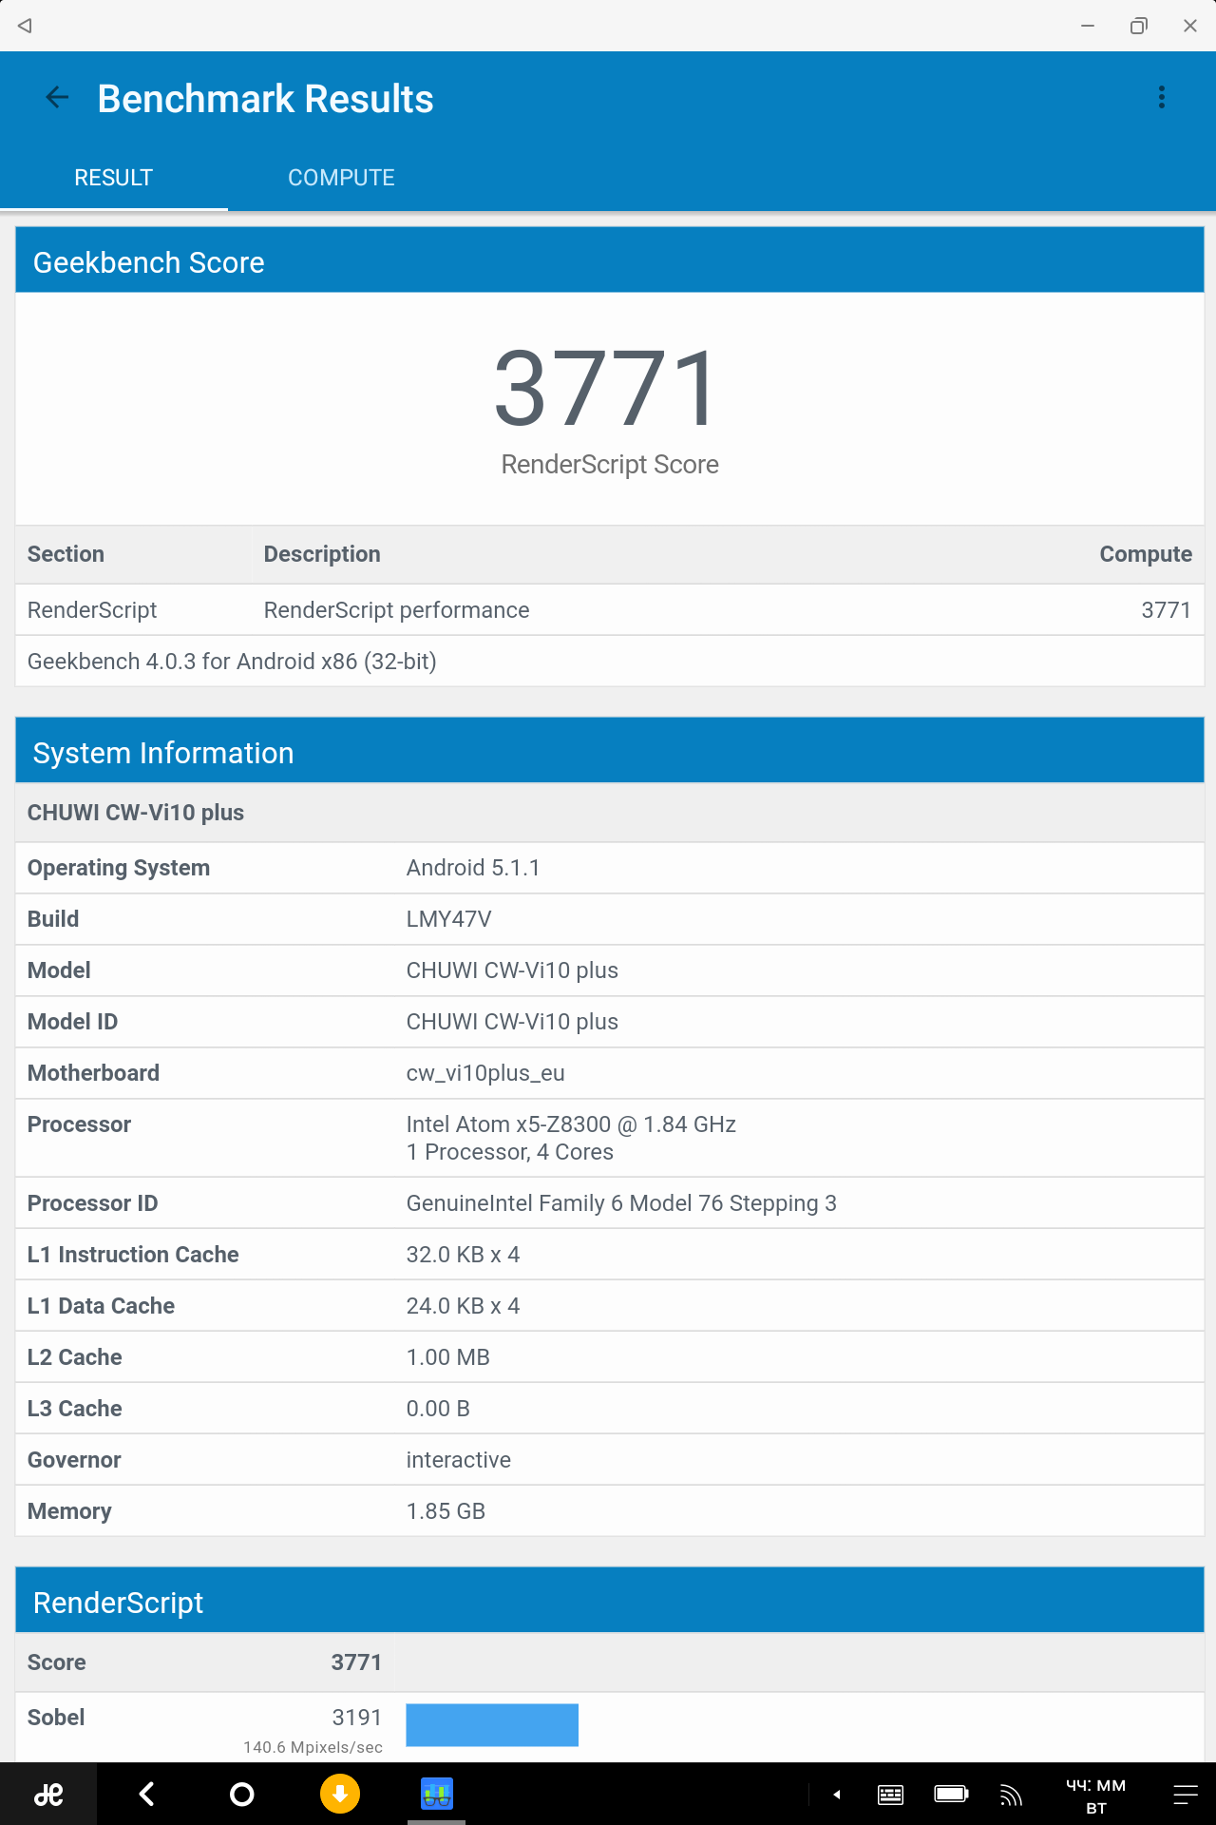Open the Wi-Fi cast signal icon
The width and height of the screenshot is (1216, 1825).
[x=1011, y=1795]
